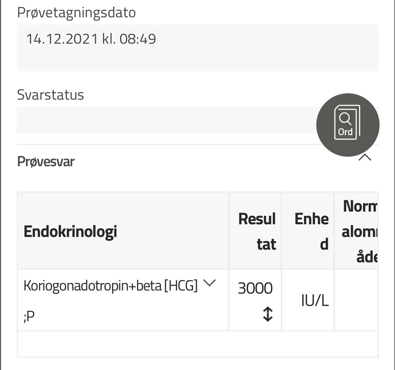Click the Prøvetagningsdato label
The height and width of the screenshot is (370, 395).
76,13
